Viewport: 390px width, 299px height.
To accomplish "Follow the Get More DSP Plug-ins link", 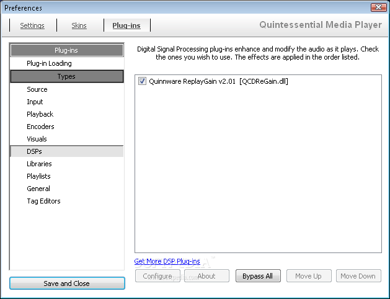I will pyautogui.click(x=167, y=261).
